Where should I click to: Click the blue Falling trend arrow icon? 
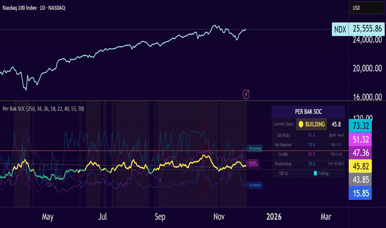coord(315,173)
